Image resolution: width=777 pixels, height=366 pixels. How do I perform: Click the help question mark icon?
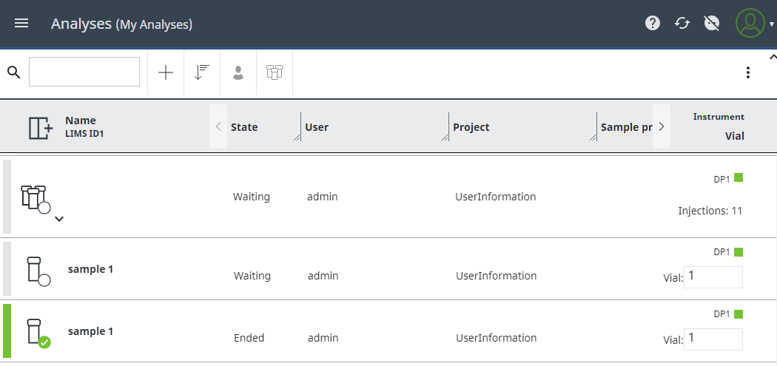tap(653, 23)
